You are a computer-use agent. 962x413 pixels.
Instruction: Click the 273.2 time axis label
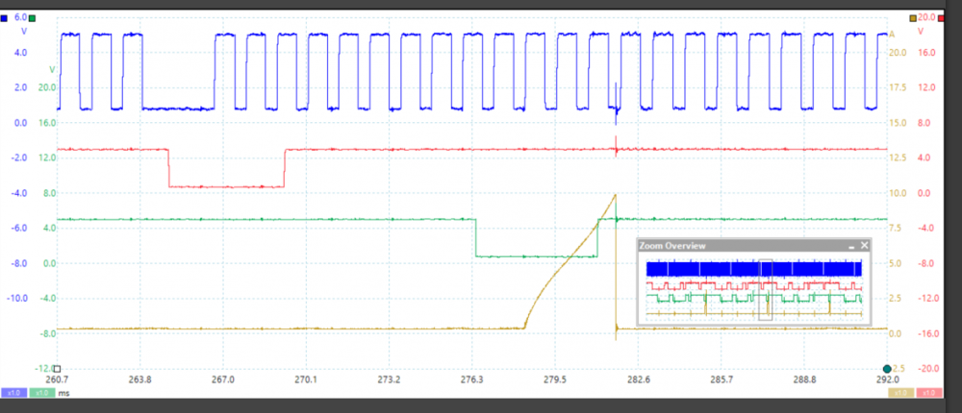[389, 380]
